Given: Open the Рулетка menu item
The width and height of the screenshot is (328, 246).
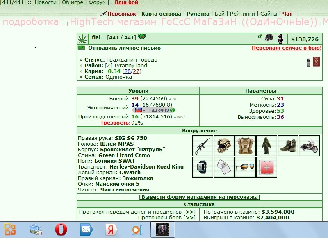Looking at the screenshot, I should (x=198, y=14).
